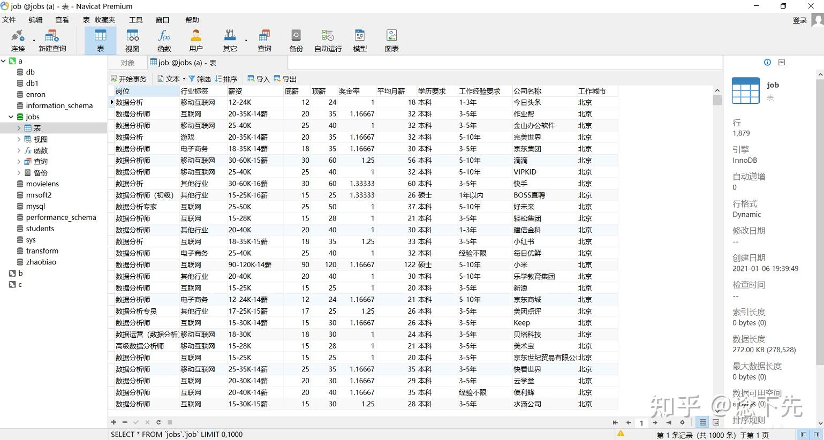Expand the 查询 node under jobs

tap(19, 162)
